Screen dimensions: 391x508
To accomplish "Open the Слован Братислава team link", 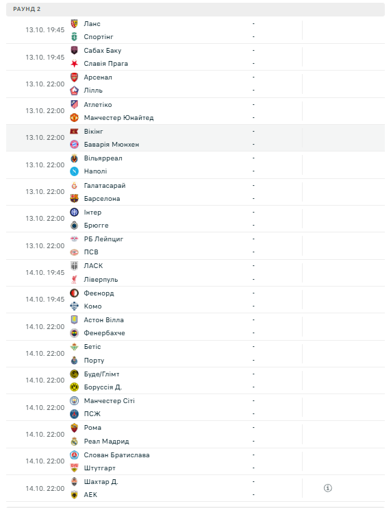I will (116, 455).
